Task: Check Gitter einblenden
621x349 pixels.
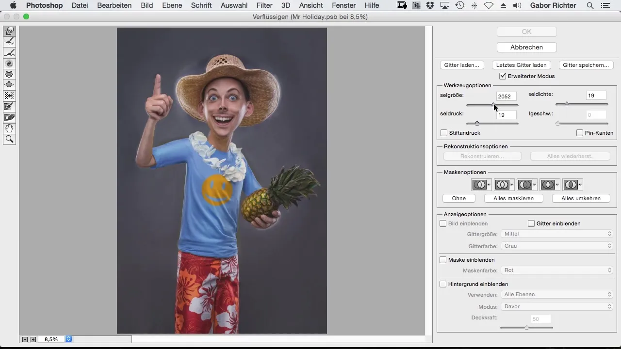Action: 531,223
